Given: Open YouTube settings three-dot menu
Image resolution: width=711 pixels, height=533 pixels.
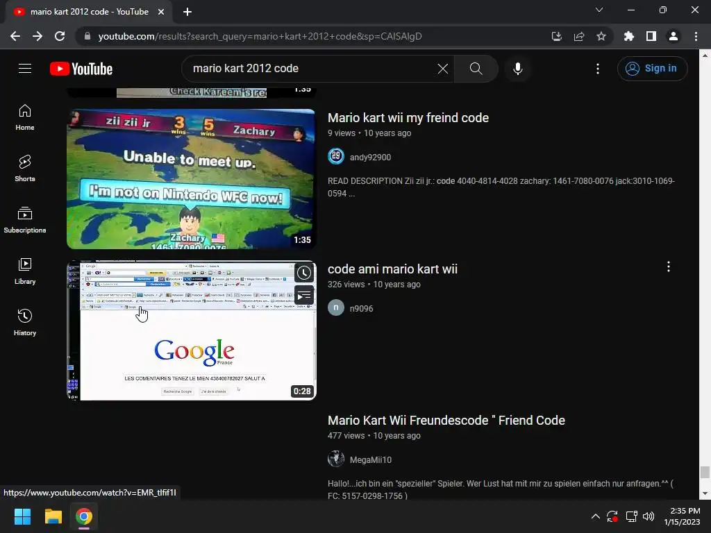Looking at the screenshot, I should 598,69.
